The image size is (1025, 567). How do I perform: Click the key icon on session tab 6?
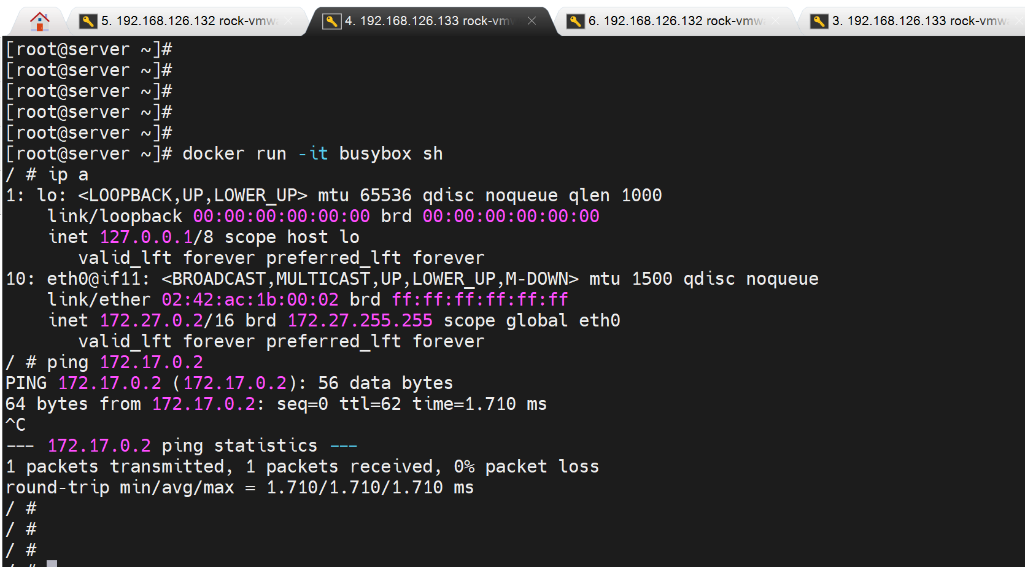[575, 21]
